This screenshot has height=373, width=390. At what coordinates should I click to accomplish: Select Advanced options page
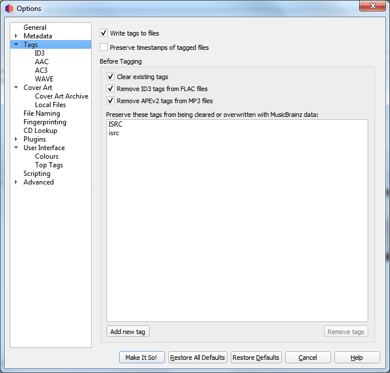38,182
